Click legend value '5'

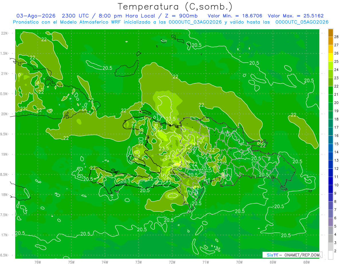336,226
